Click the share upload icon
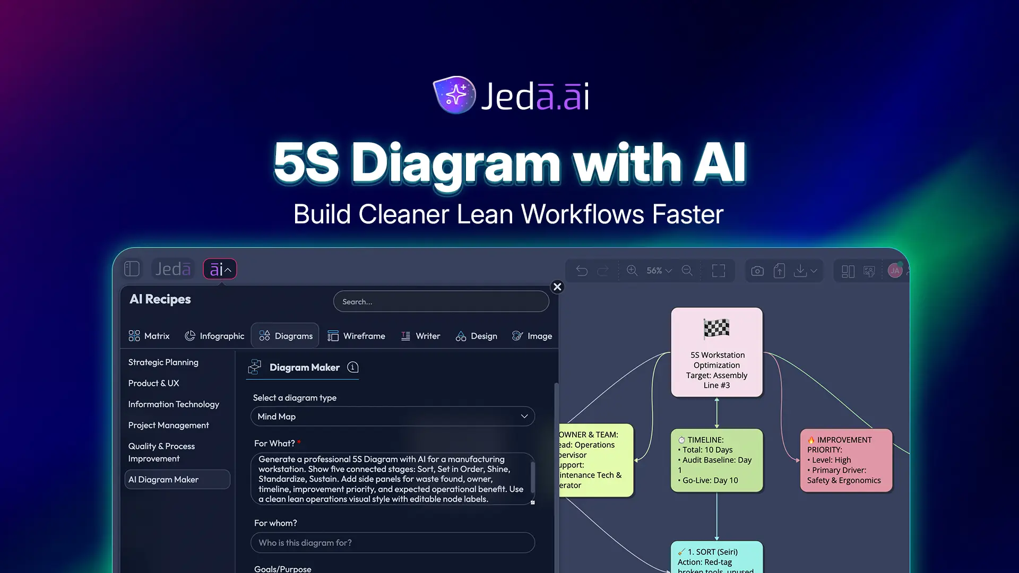Viewport: 1019px width, 573px height. point(779,271)
